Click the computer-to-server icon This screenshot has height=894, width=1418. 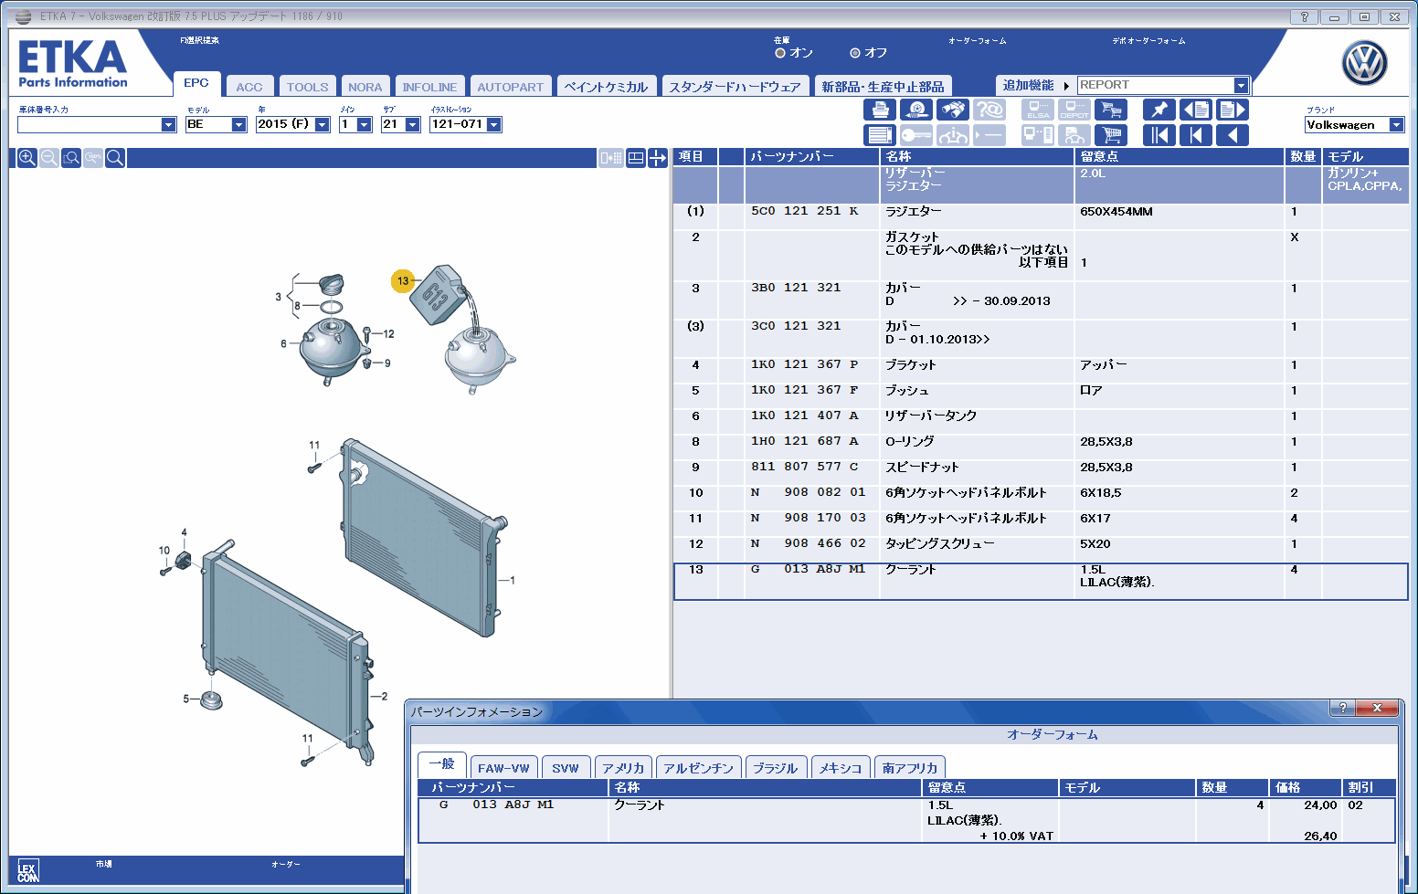point(1038,135)
